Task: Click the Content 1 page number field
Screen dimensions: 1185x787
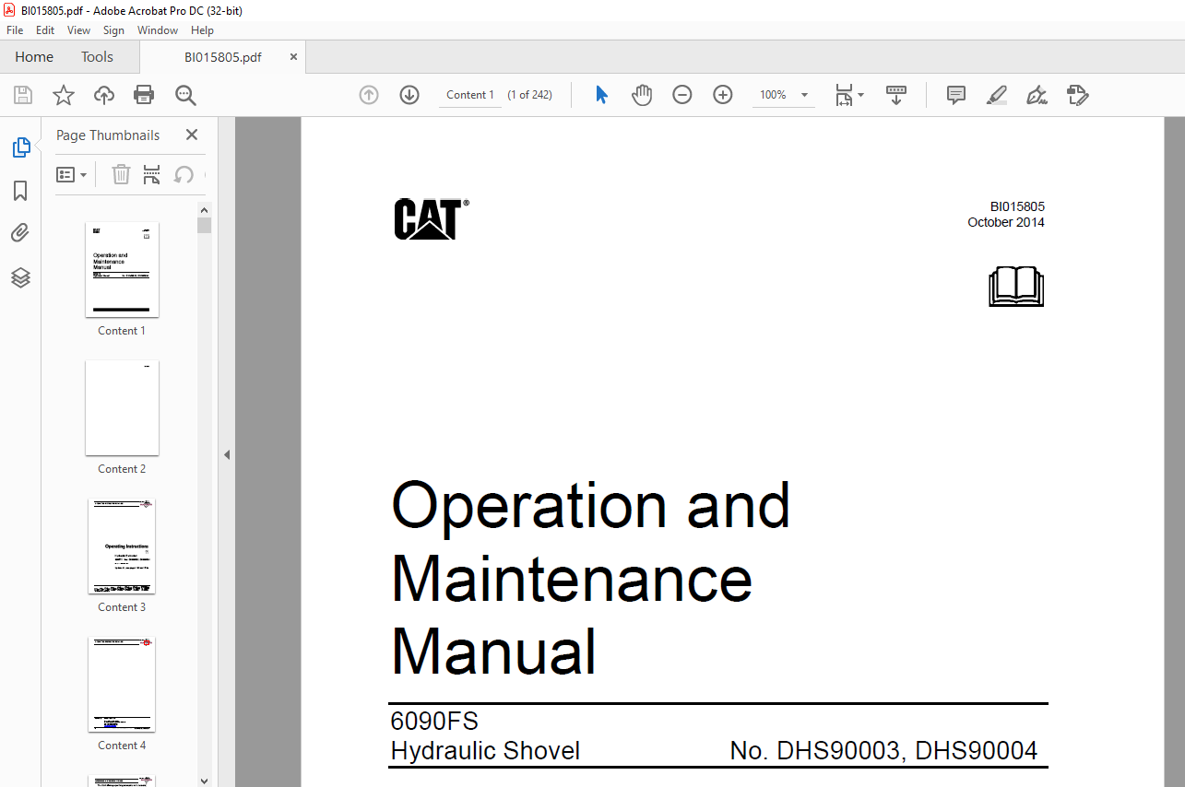Action: (470, 95)
